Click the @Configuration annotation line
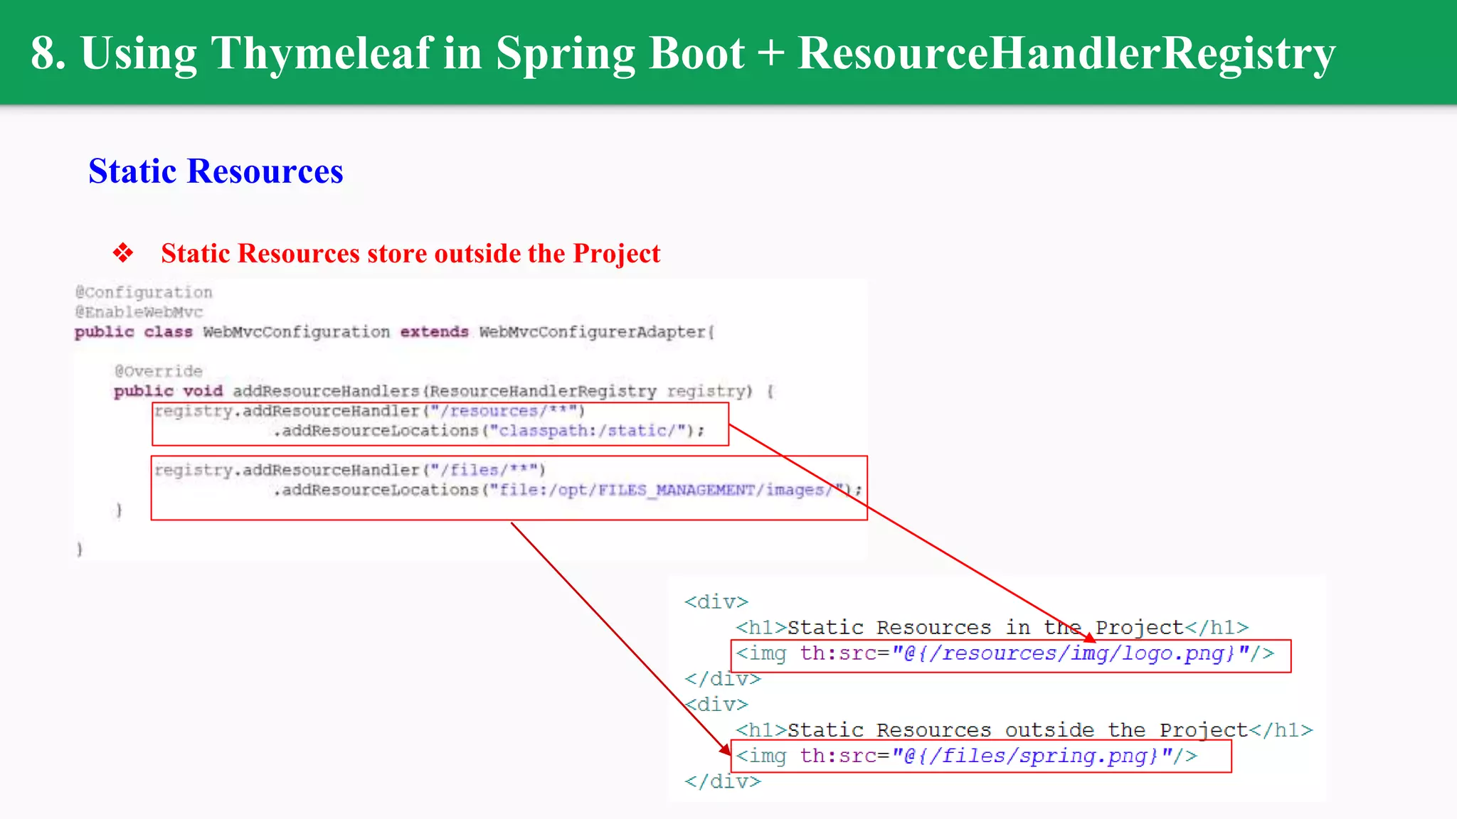The image size is (1457, 819). pyautogui.click(x=144, y=292)
